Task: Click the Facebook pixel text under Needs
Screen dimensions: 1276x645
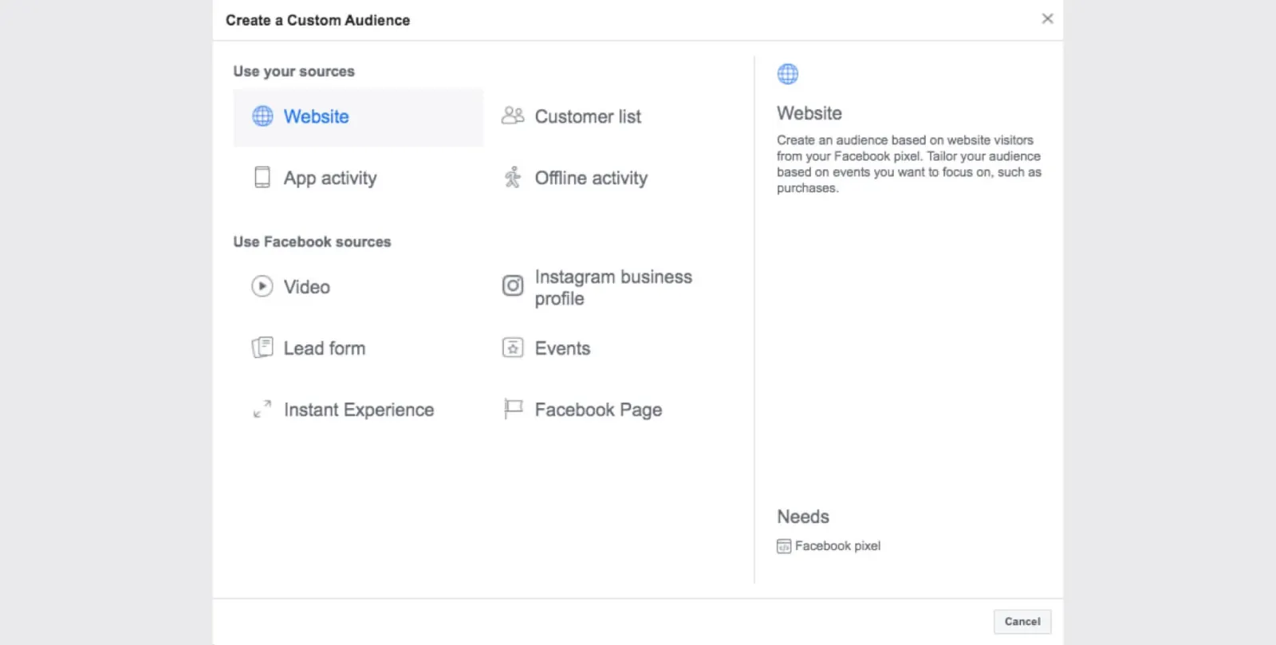Action: pos(837,546)
